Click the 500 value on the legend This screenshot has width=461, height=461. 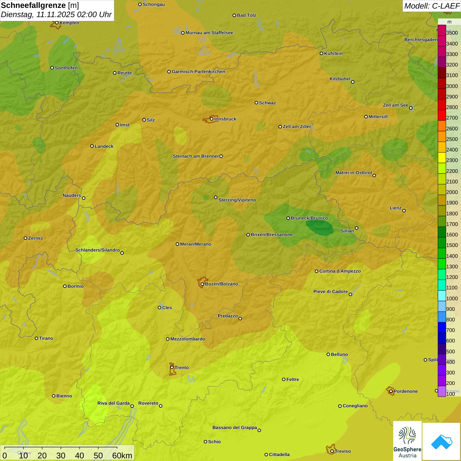450,351
